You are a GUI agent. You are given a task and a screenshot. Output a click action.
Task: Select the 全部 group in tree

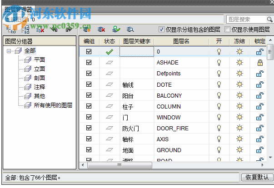point(30,51)
